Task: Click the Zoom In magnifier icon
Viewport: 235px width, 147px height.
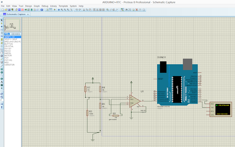Action: click(x=62, y=10)
